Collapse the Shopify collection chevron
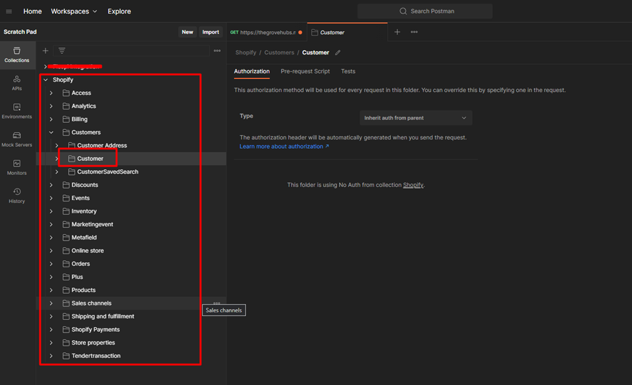This screenshot has height=385, width=632. [x=46, y=80]
